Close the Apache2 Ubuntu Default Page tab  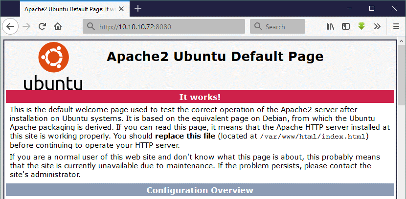point(121,9)
